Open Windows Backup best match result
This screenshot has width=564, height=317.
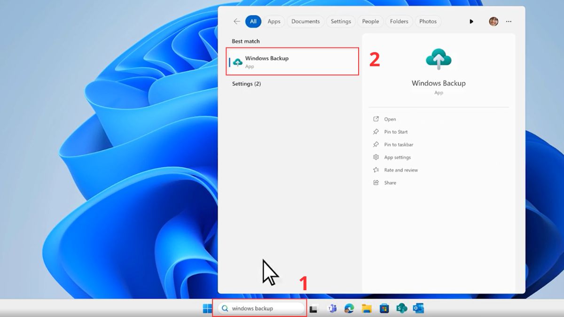point(292,62)
